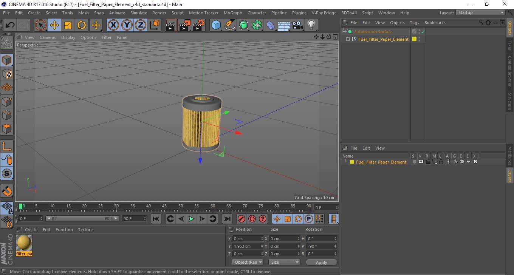Switch to Points mode
The image size is (514, 275).
(x=7, y=101)
